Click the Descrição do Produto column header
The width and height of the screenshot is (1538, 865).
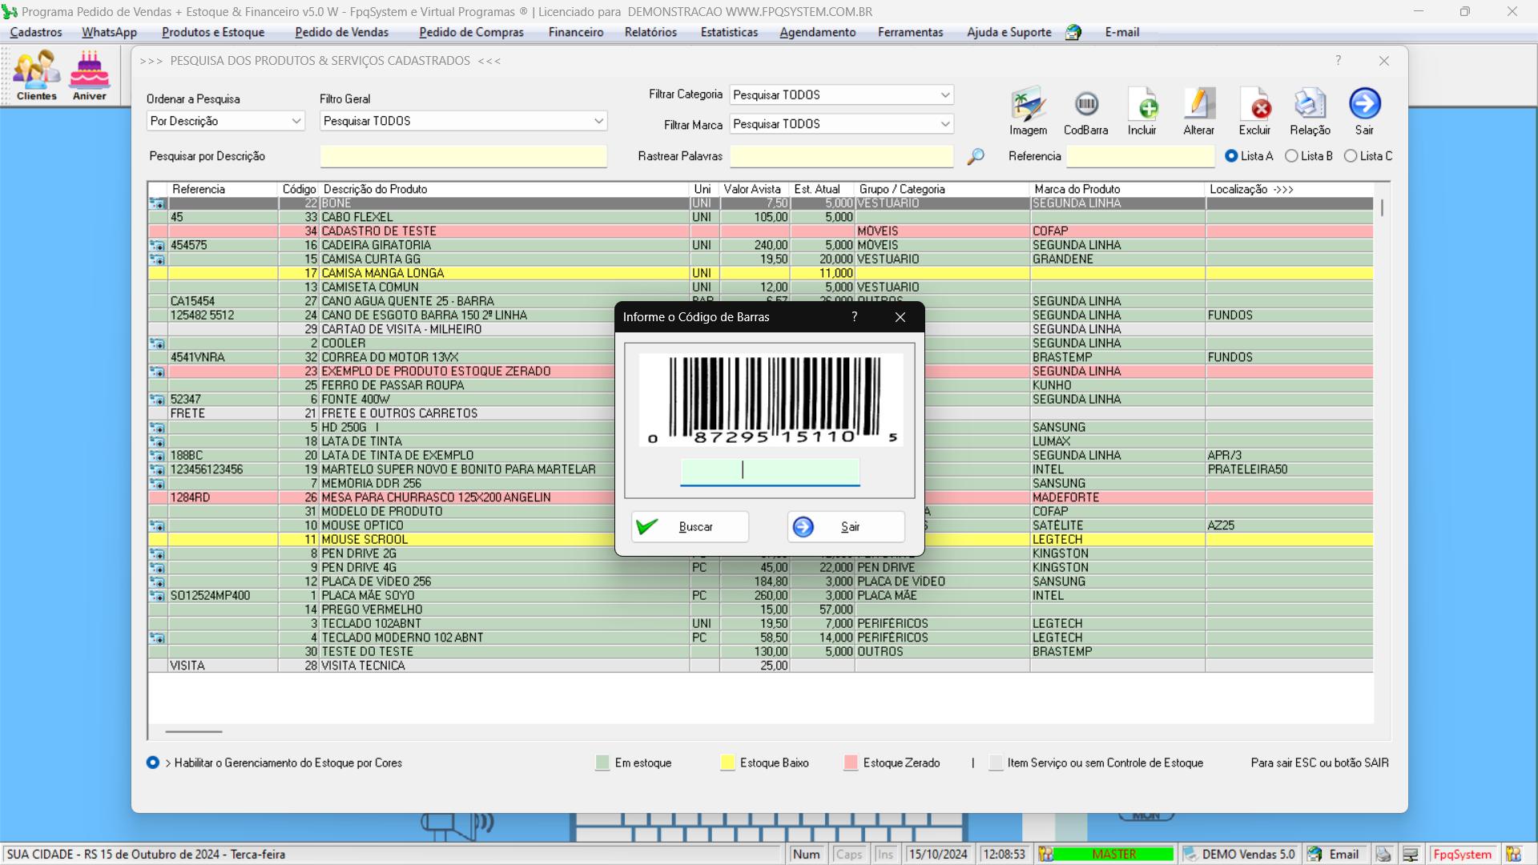pyautogui.click(x=505, y=189)
